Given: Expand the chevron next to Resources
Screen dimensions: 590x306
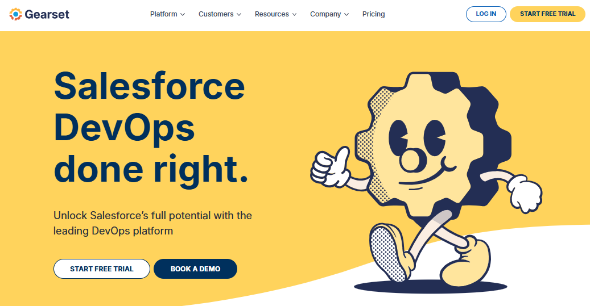Looking at the screenshot, I should pyautogui.click(x=294, y=15).
